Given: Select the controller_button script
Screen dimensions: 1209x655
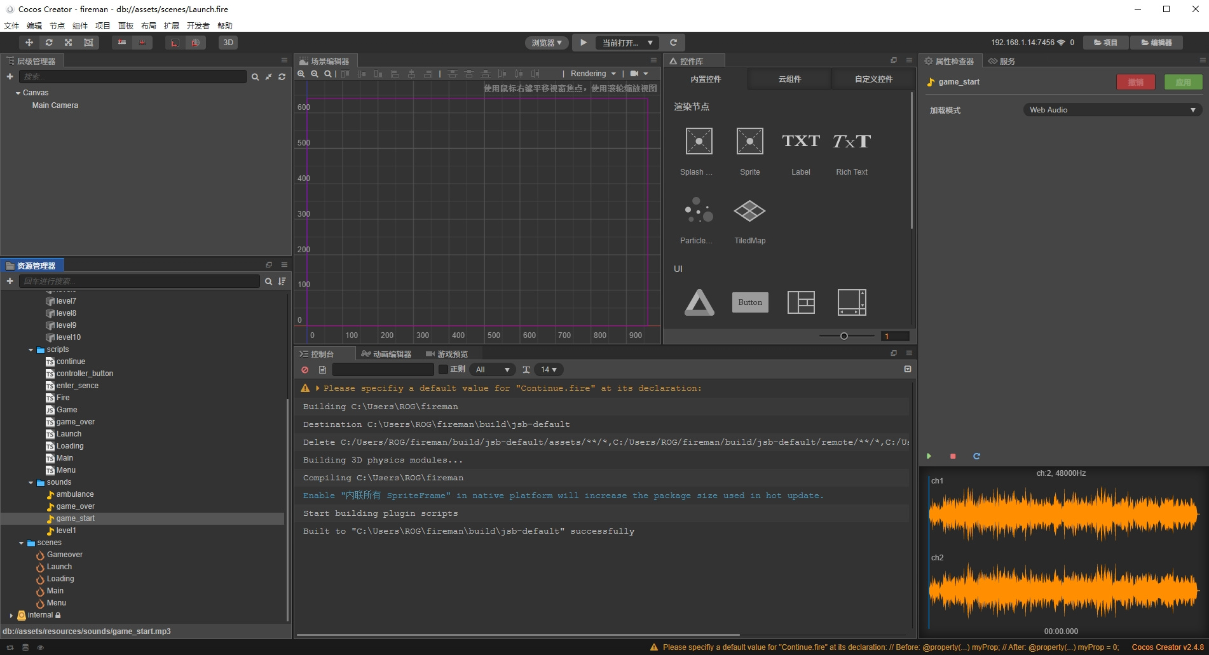Looking at the screenshot, I should point(85,374).
